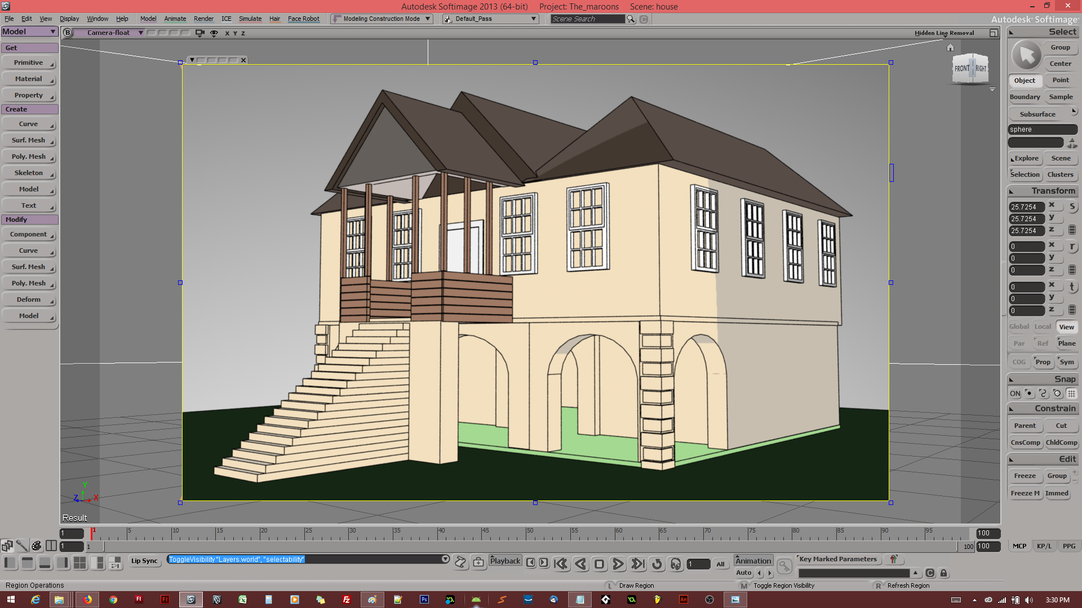Screen dimensions: 1082x608
Task: Open the Default_Pass dropdown
Action: 533,19
